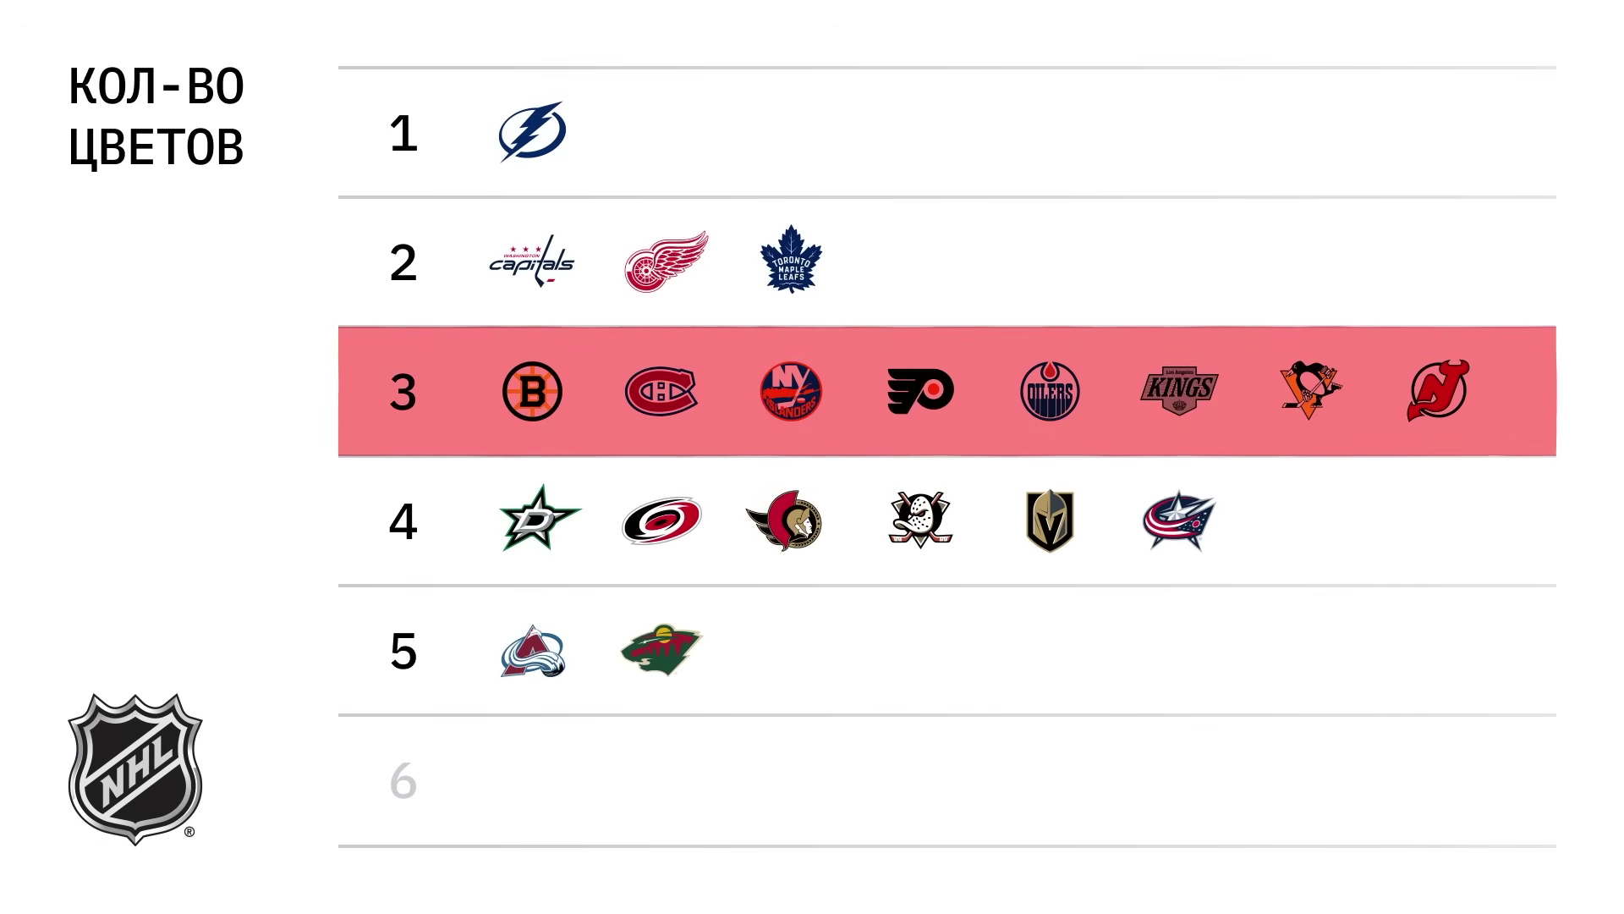Click the Colorado Avalanche logo
Image resolution: width=1624 pixels, height=914 pixels.
pos(532,652)
